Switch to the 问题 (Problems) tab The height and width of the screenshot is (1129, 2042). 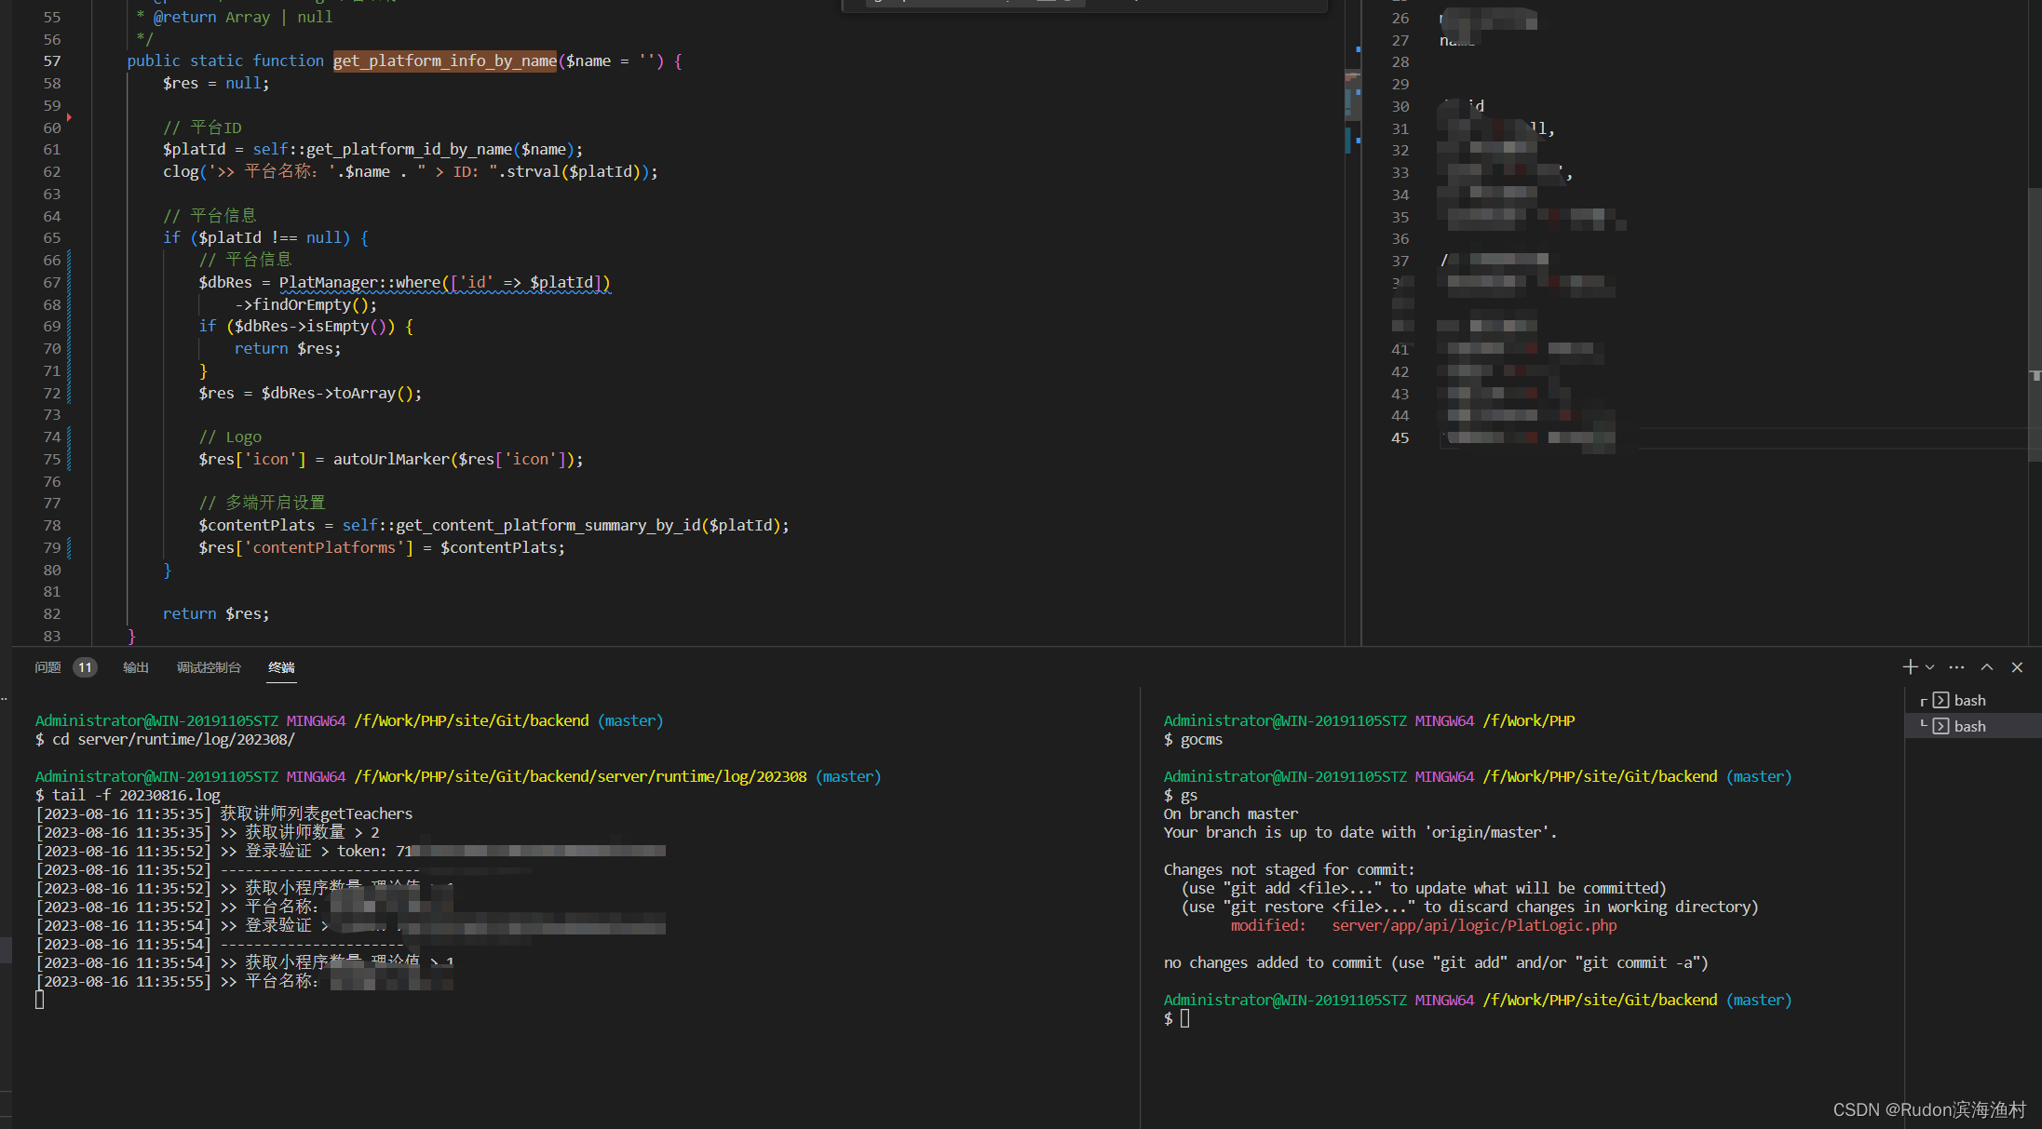click(47, 667)
